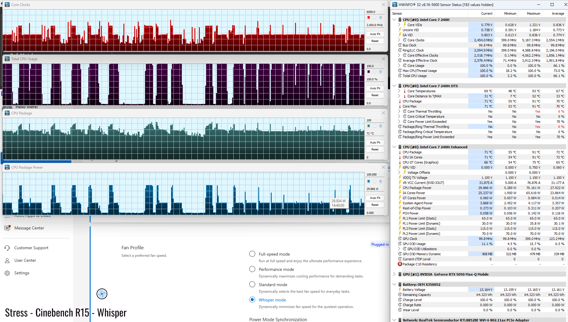The image size is (568, 322).
Task: Click the Sensor column header
Action: [430, 13]
